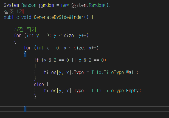Screen dimensions: 169x118
Task: Click the 'Wall' enum value
Action: coord(131,72)
